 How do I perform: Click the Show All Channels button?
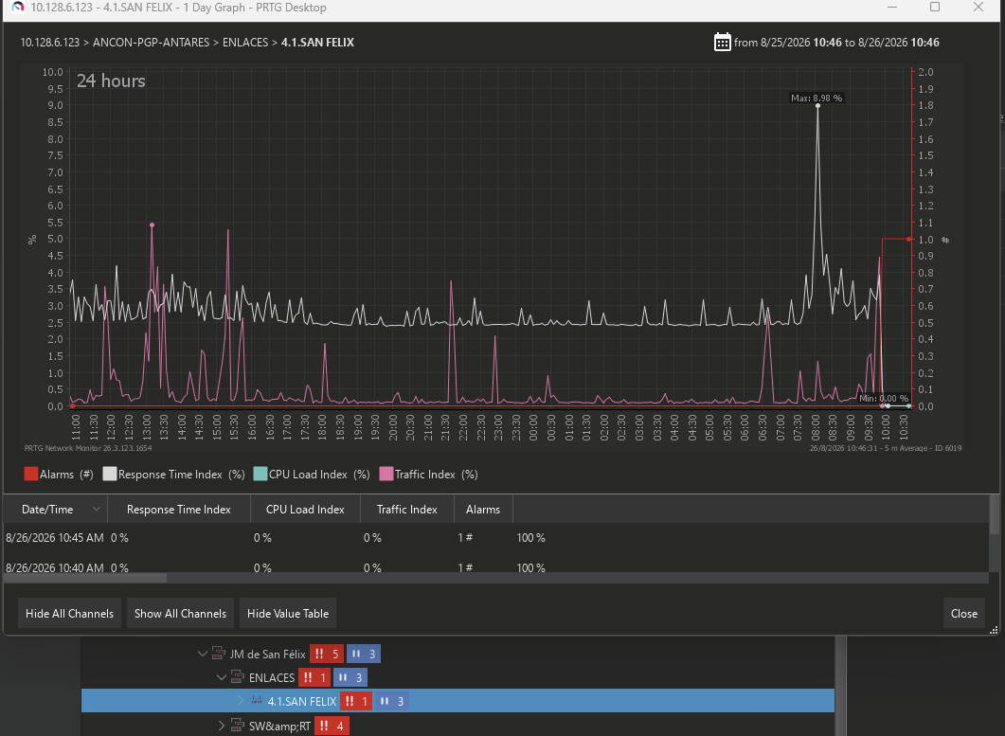click(180, 614)
